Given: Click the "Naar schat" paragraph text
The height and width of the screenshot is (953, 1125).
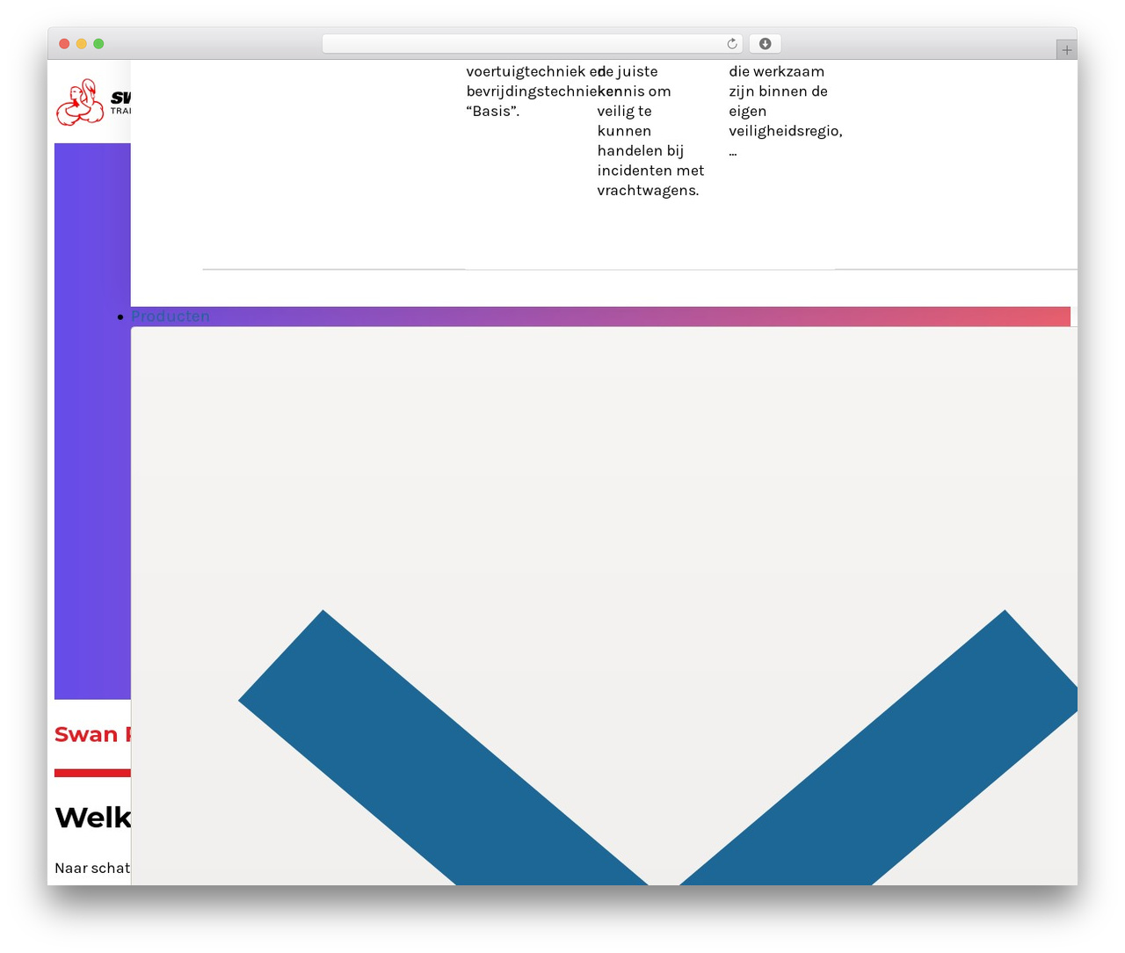Looking at the screenshot, I should pyautogui.click(x=92, y=869).
